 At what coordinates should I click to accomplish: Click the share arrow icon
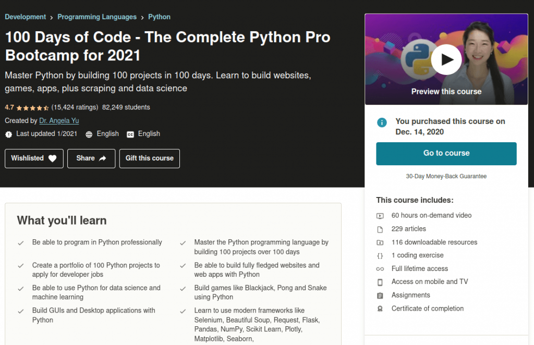pyautogui.click(x=103, y=158)
